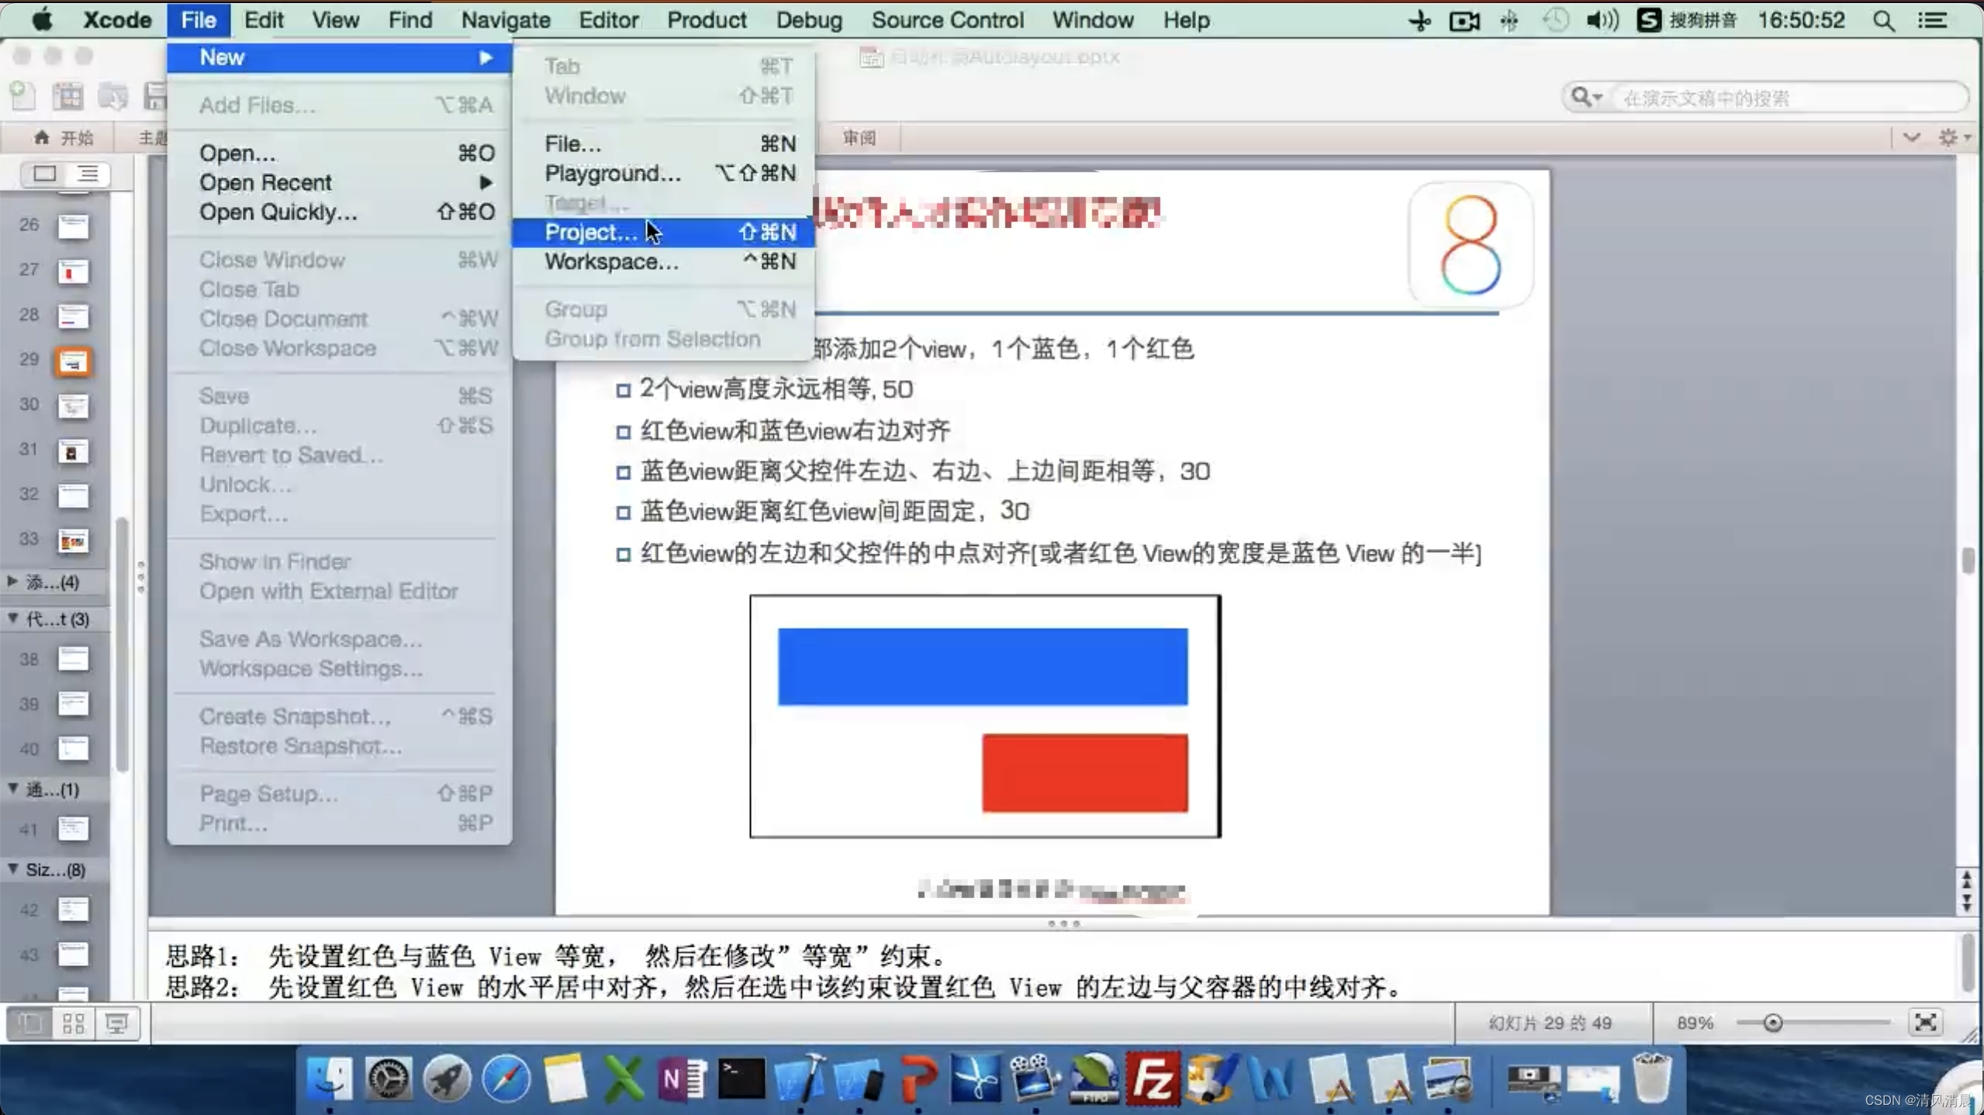The width and height of the screenshot is (1984, 1115).
Task: Launch Terminal from the Dock
Action: tap(741, 1079)
